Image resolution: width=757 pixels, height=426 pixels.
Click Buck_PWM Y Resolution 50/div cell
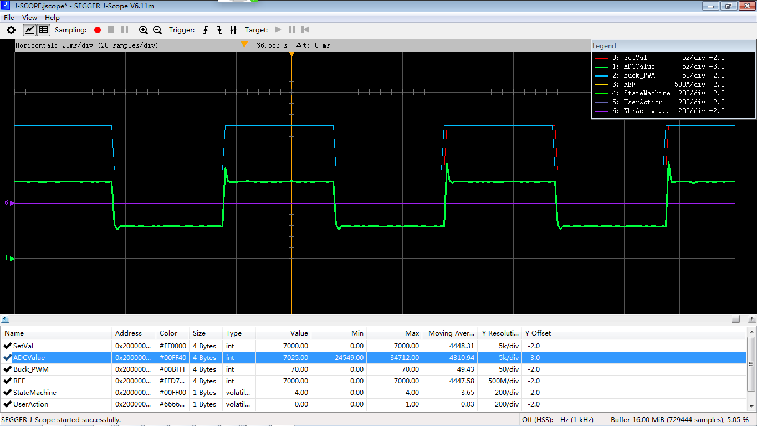(x=499, y=369)
